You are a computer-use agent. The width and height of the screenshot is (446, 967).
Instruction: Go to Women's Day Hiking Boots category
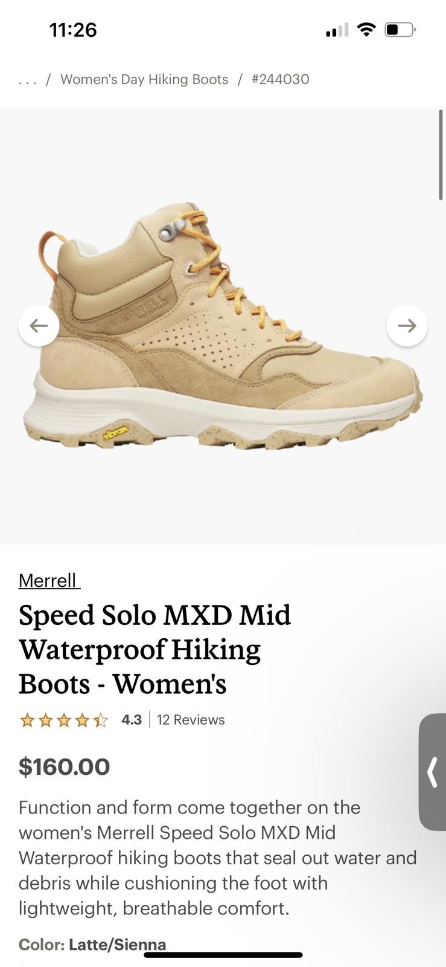[144, 79]
